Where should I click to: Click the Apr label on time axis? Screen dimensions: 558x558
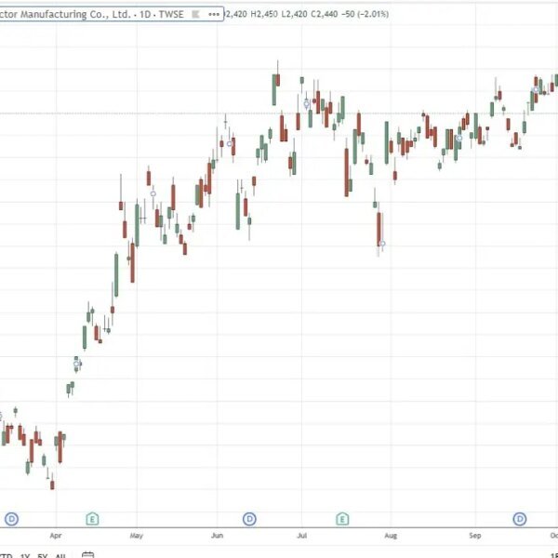click(56, 536)
